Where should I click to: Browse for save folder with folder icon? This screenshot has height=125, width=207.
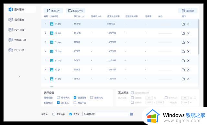[x=131, y=114]
